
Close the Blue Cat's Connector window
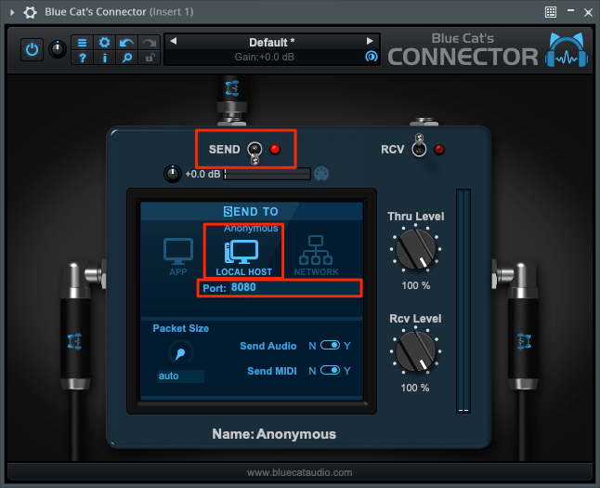tap(588, 12)
